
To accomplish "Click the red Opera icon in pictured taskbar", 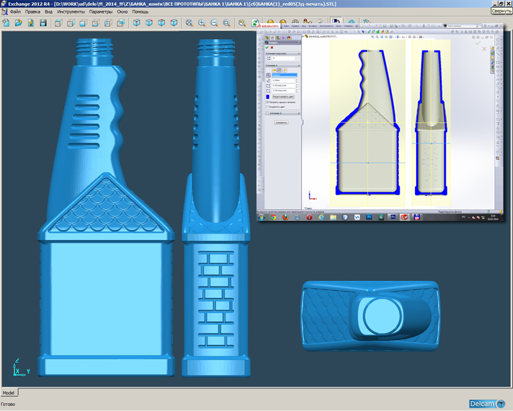I will pos(309,217).
